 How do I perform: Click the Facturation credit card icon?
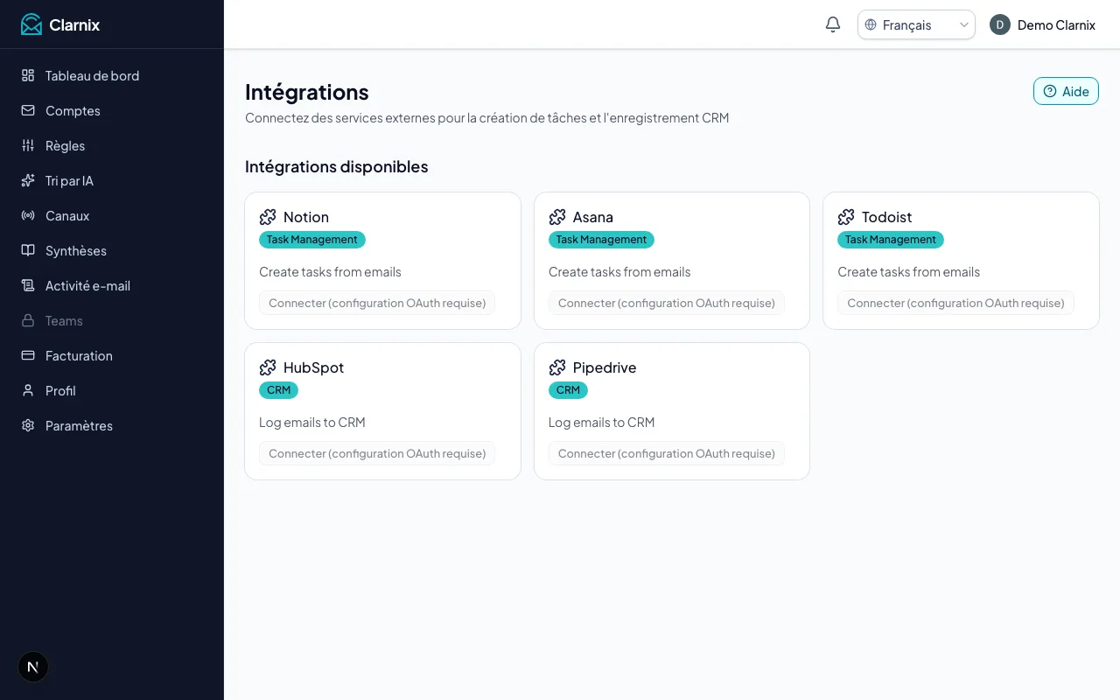(28, 355)
